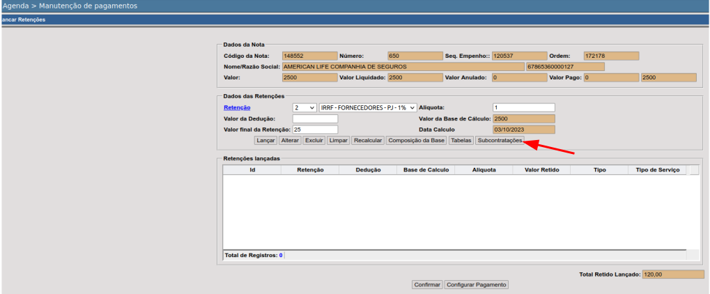This screenshot has width=710, height=294.
Task: Click the Base de Calculo column header
Action: point(425,169)
